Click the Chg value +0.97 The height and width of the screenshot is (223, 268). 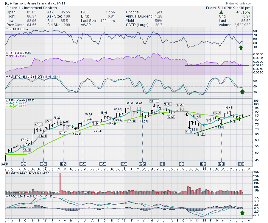click(x=246, y=16)
